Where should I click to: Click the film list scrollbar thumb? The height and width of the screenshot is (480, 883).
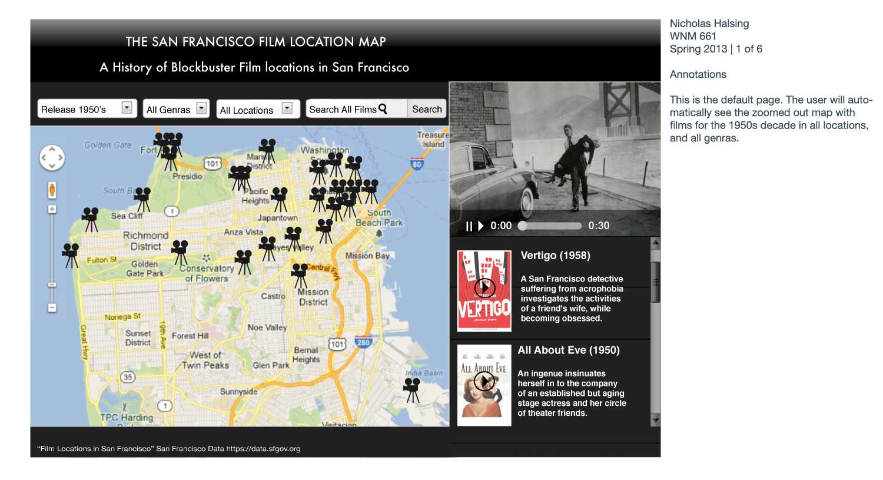point(655,283)
